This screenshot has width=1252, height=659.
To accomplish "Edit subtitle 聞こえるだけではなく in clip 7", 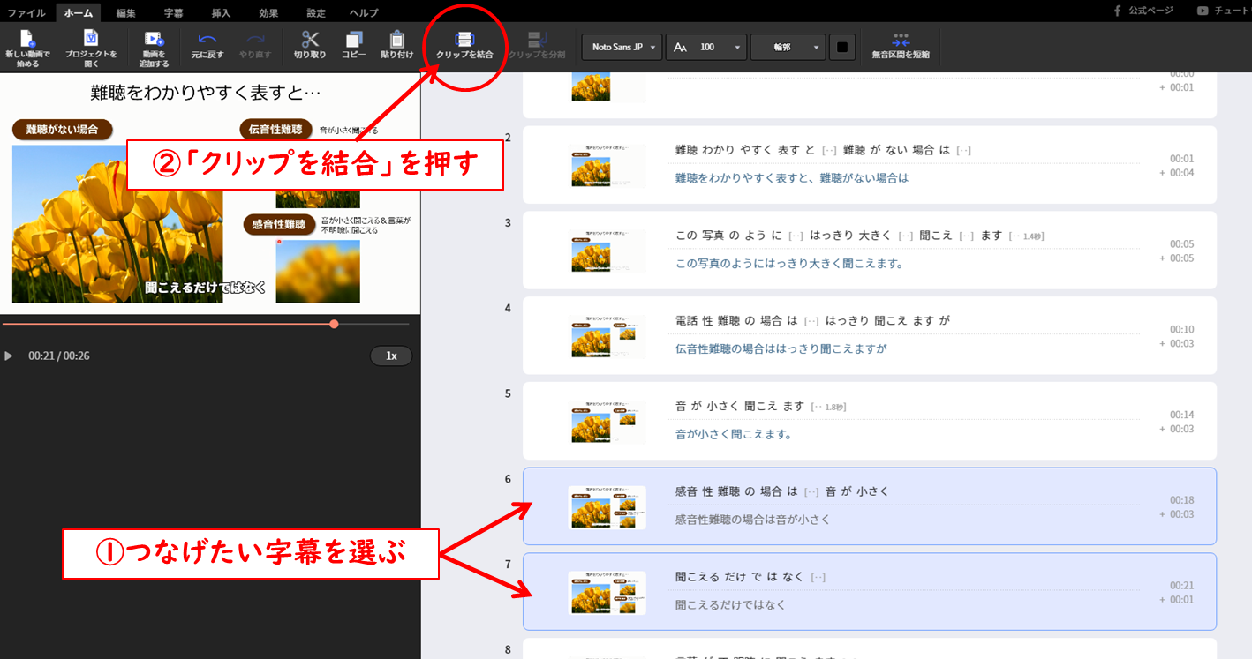I will coord(730,605).
